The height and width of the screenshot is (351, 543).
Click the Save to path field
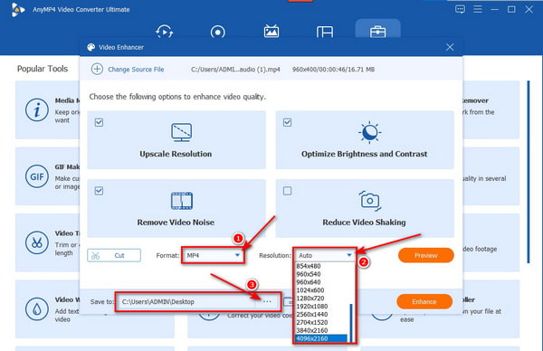click(x=188, y=302)
